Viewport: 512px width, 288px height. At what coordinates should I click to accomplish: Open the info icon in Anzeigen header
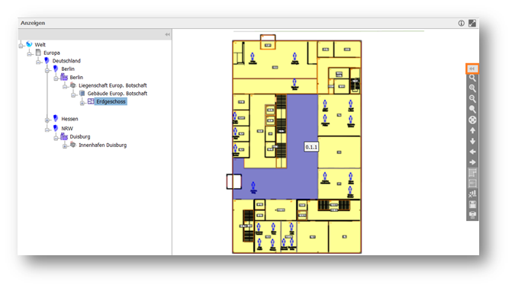[461, 23]
